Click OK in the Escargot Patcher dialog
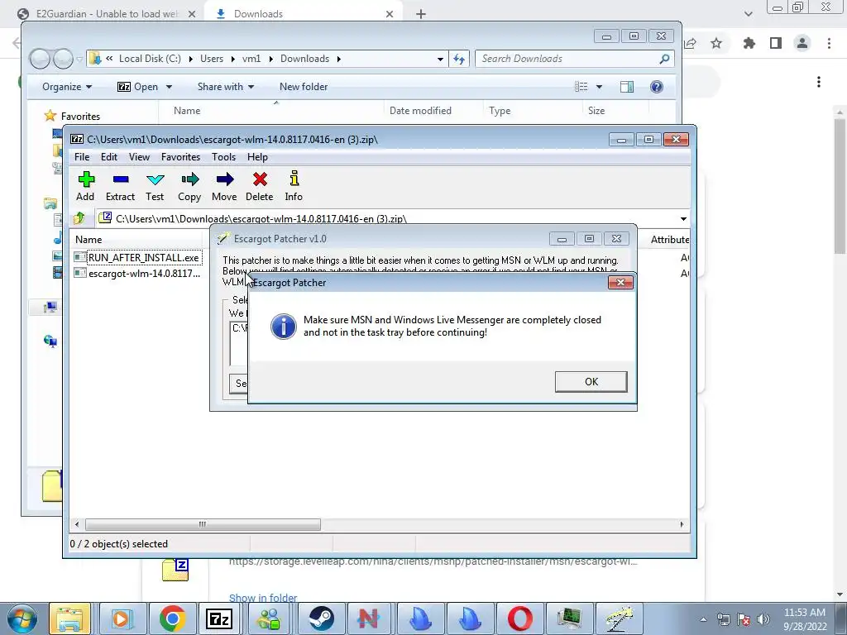The width and height of the screenshot is (847, 635). coord(591,382)
